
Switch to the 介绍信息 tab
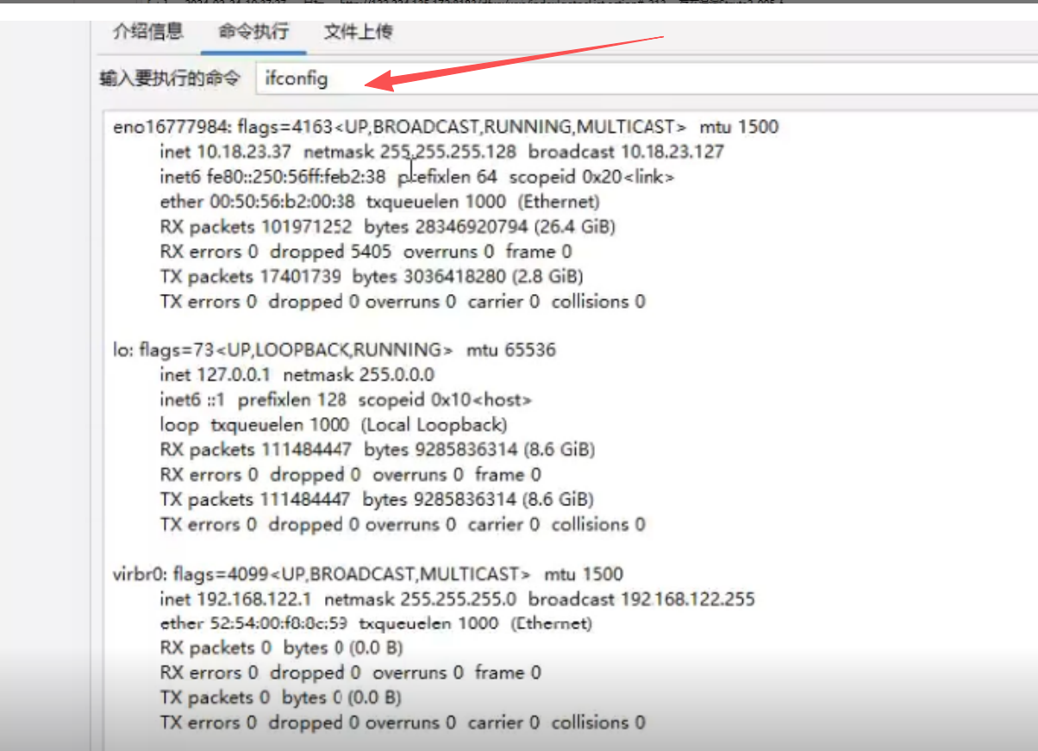(x=147, y=32)
